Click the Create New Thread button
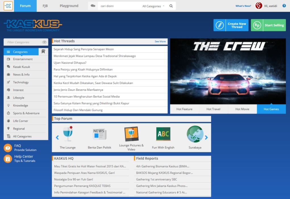Screen dimensions: 290x199 tap(231, 25)
